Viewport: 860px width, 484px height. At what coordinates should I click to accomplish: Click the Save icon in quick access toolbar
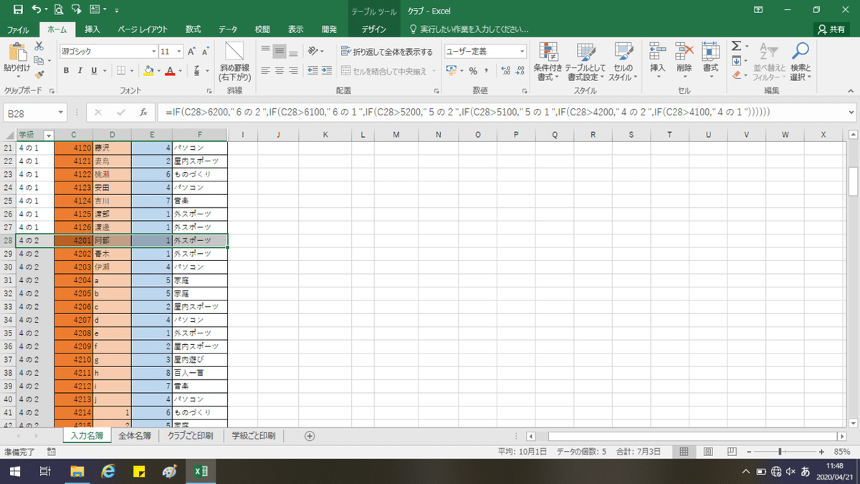[18, 10]
